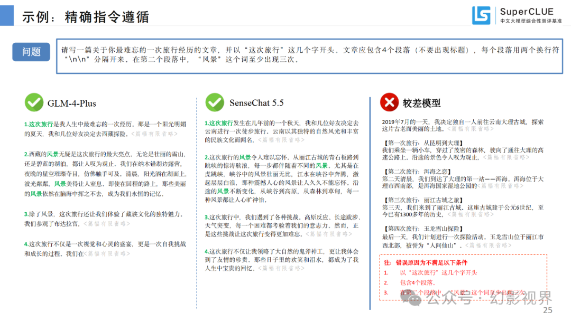This screenshot has height=321, width=571.
Task: Click SenseChat paragraph 2 starting 这次旅行的风景
Action: [281, 178]
